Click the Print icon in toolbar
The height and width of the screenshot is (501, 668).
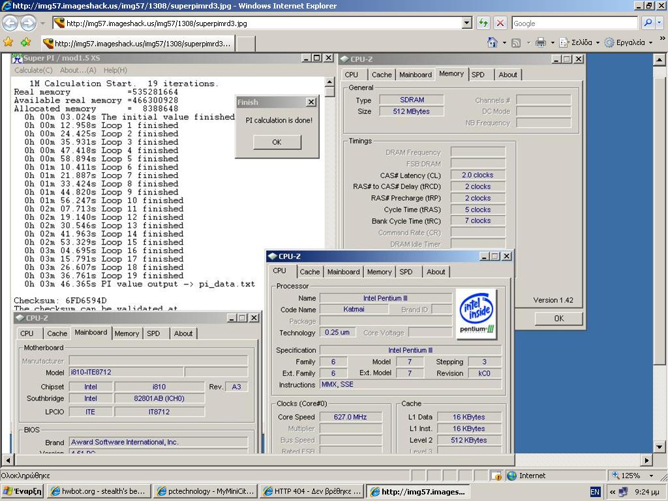(541, 42)
